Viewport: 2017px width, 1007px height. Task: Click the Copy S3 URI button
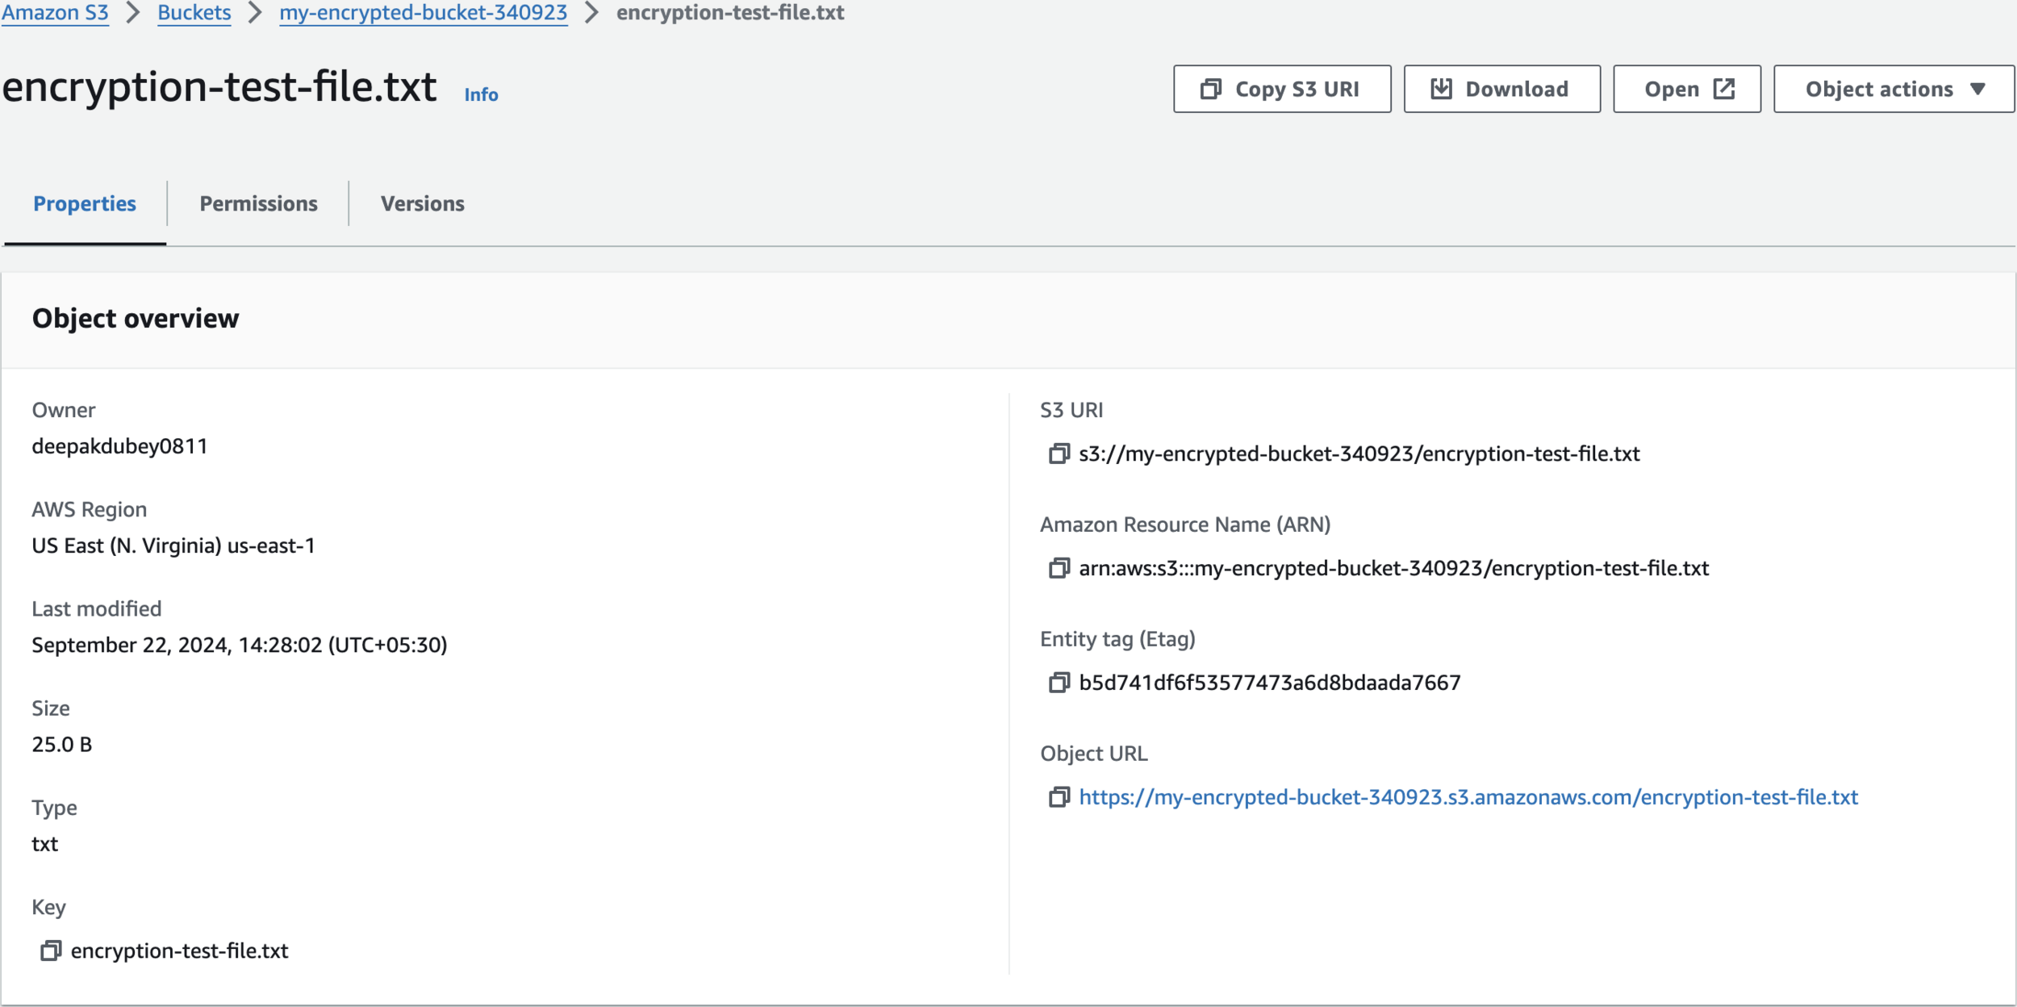pos(1281,90)
